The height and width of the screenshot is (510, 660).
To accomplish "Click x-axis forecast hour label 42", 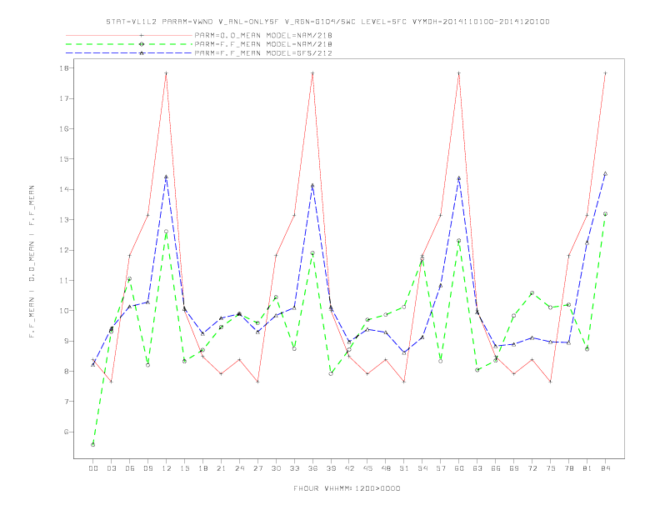I will click(x=349, y=468).
